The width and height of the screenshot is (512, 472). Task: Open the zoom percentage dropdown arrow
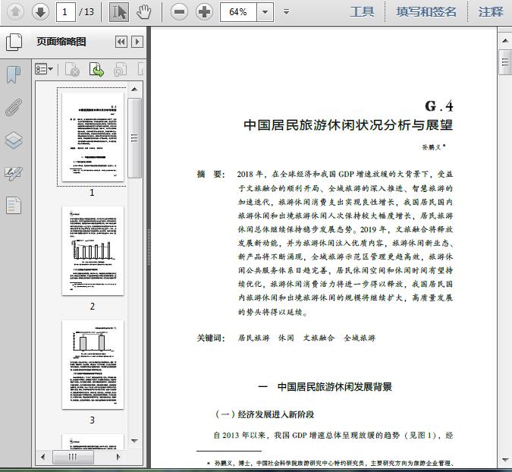point(265,12)
